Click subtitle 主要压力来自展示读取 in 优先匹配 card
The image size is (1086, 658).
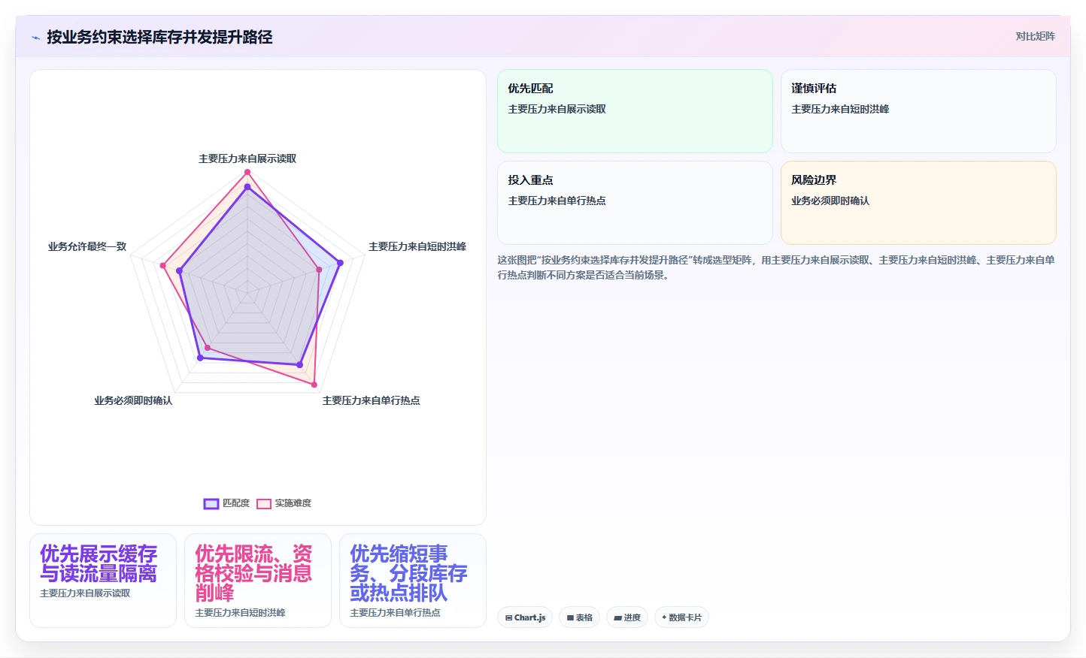pos(557,109)
